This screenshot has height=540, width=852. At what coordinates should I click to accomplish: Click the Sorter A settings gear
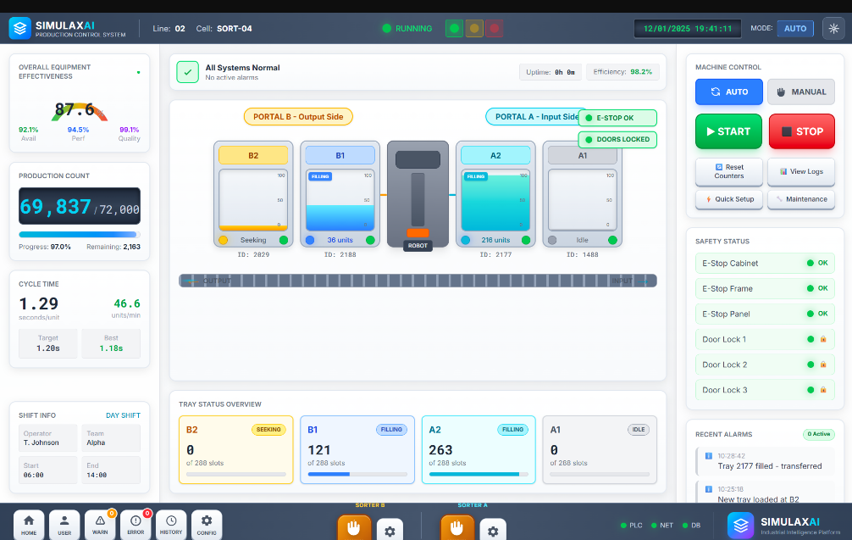tap(493, 528)
